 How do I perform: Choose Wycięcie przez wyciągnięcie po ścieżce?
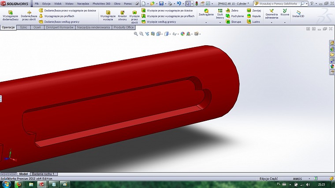point(167,11)
